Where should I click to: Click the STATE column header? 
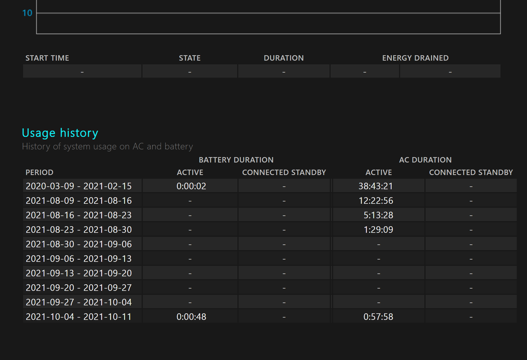[x=190, y=58]
